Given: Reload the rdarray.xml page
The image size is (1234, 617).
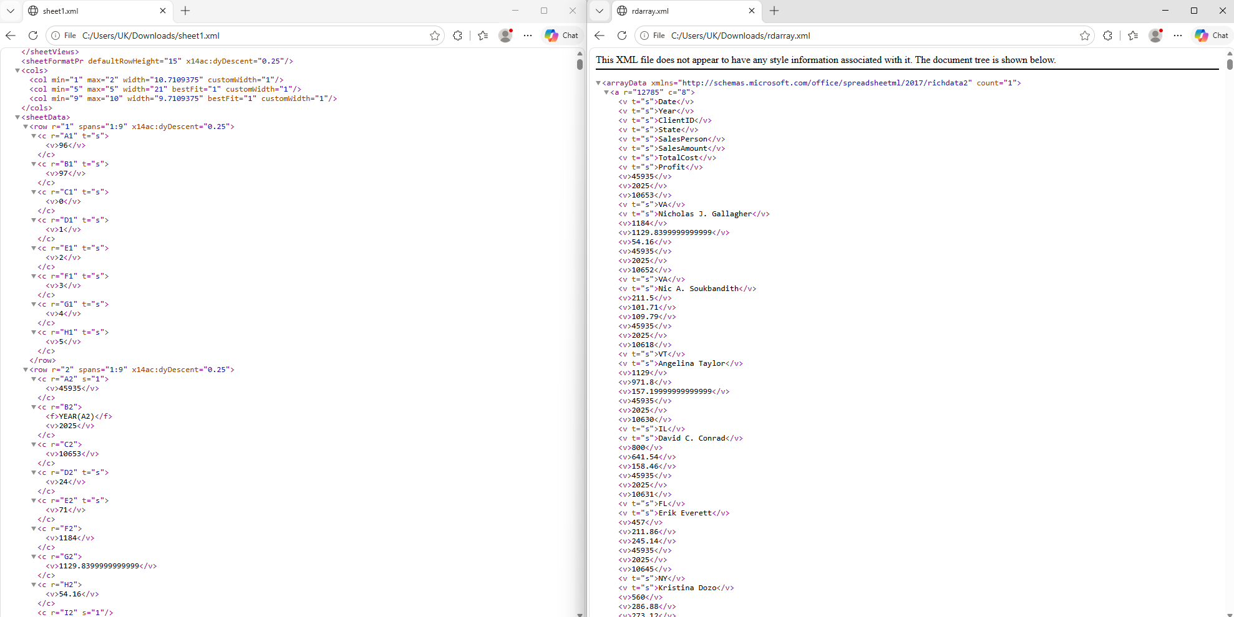Looking at the screenshot, I should coord(622,36).
